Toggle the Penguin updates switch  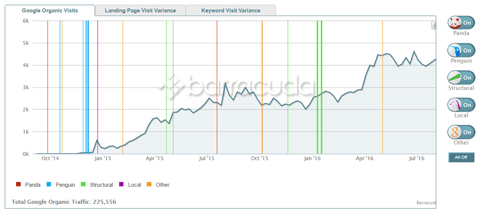coord(461,51)
